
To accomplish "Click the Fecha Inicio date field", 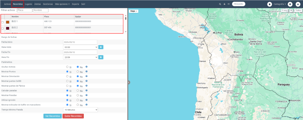I will [x=80, y=42].
